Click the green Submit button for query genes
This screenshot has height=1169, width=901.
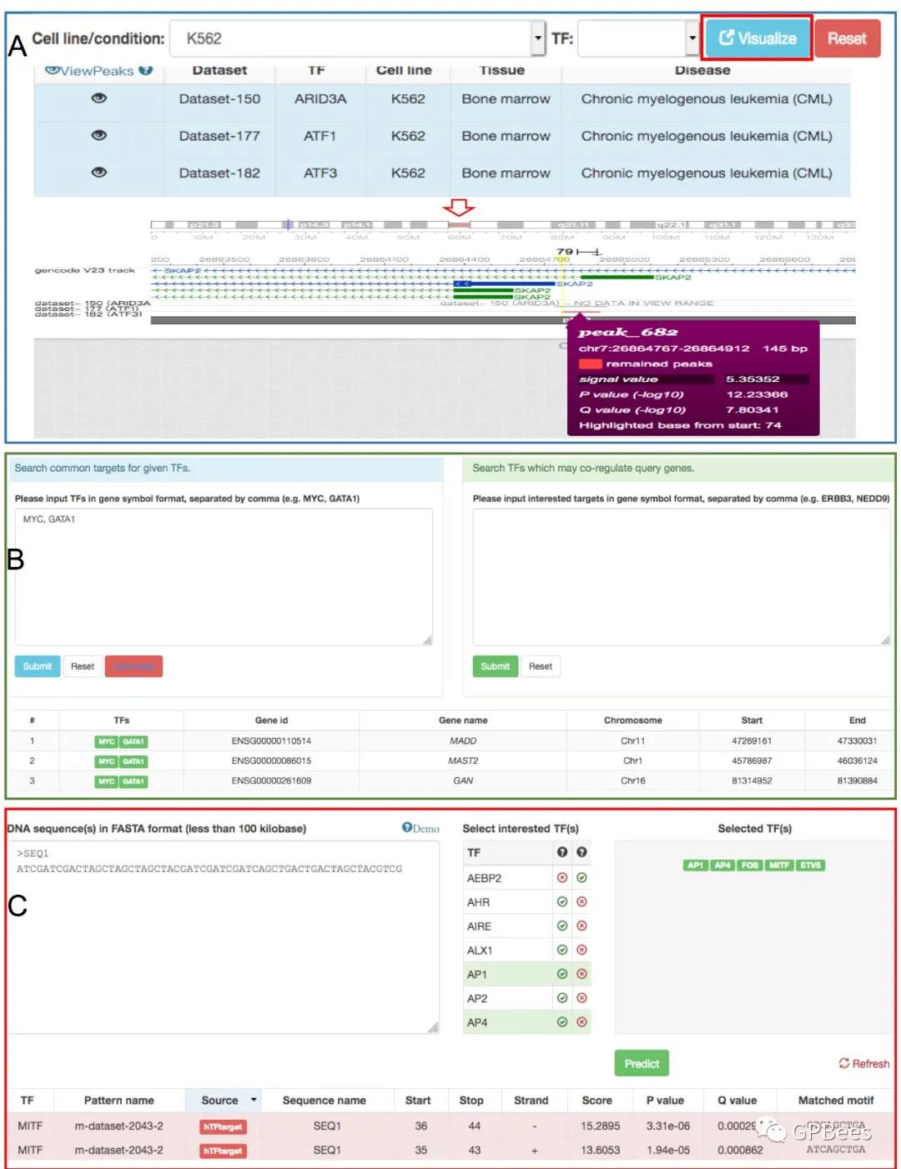495,666
